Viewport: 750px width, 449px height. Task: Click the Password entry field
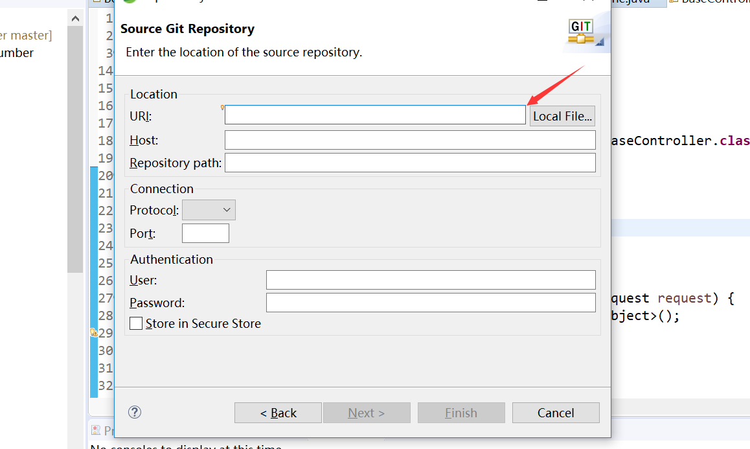(x=431, y=302)
